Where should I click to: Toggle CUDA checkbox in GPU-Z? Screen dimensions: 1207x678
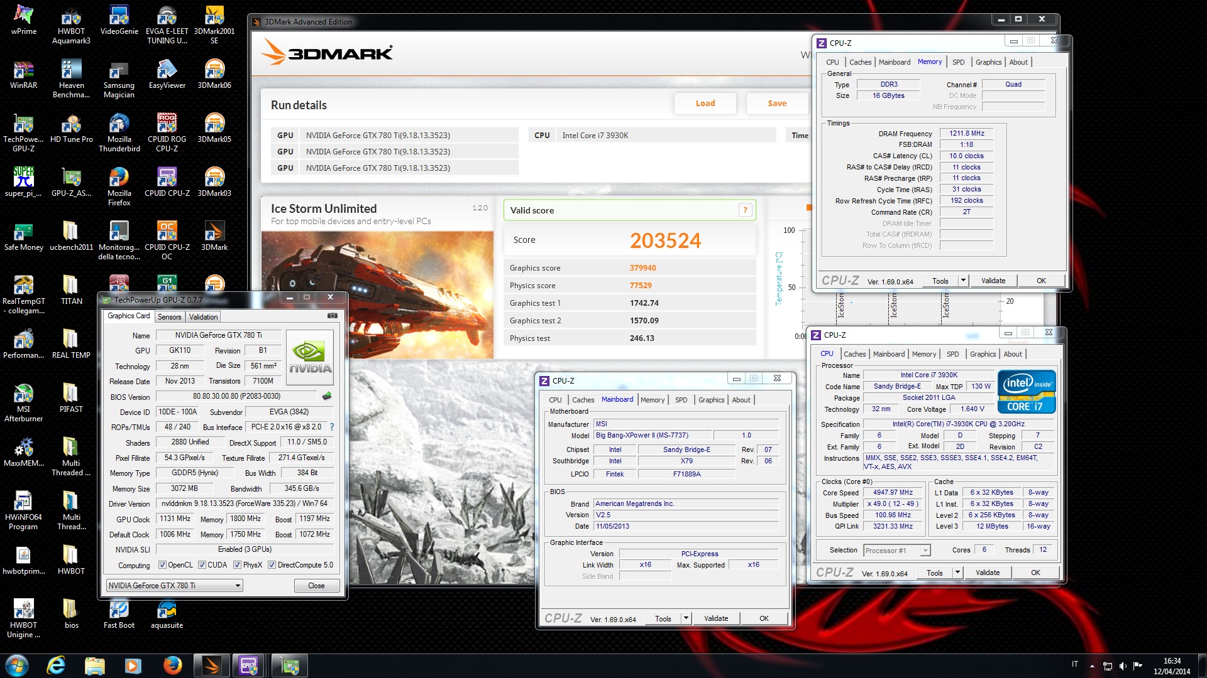coord(202,565)
